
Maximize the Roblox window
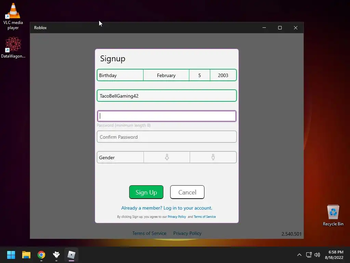coord(280,28)
